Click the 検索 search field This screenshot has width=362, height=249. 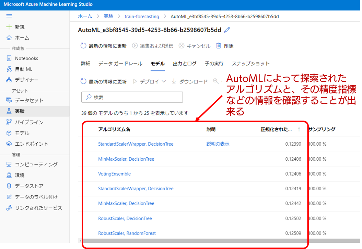pos(132,97)
